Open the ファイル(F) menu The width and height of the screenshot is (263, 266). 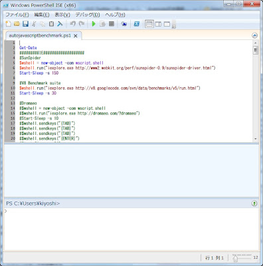[x=17, y=15]
